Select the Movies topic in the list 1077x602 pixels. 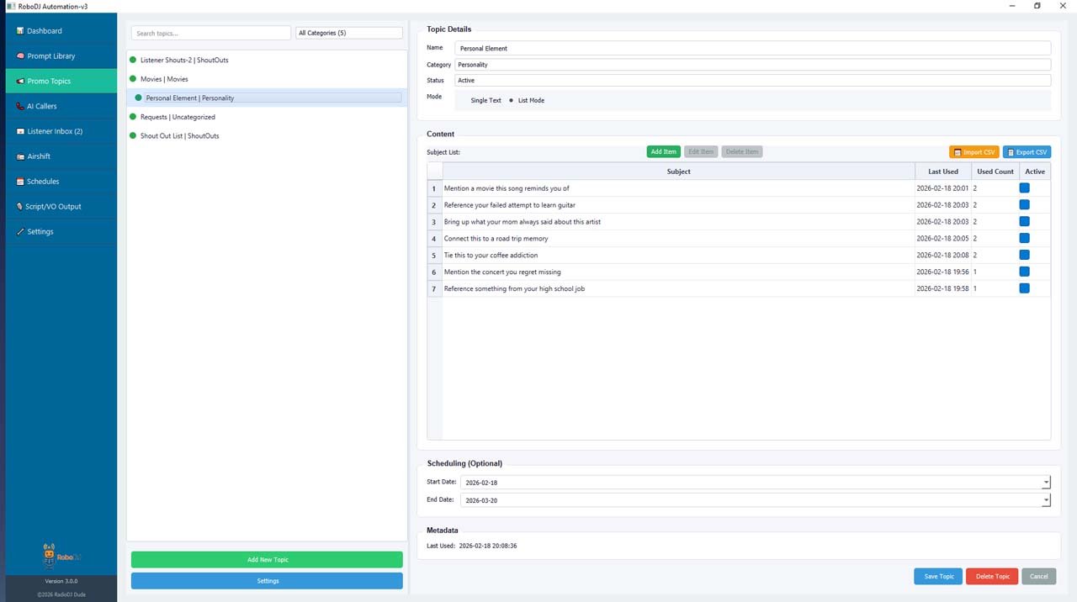pyautogui.click(x=164, y=79)
